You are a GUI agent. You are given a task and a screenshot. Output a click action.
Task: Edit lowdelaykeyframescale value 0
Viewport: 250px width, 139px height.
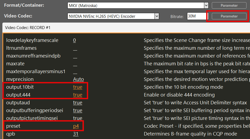74,40
